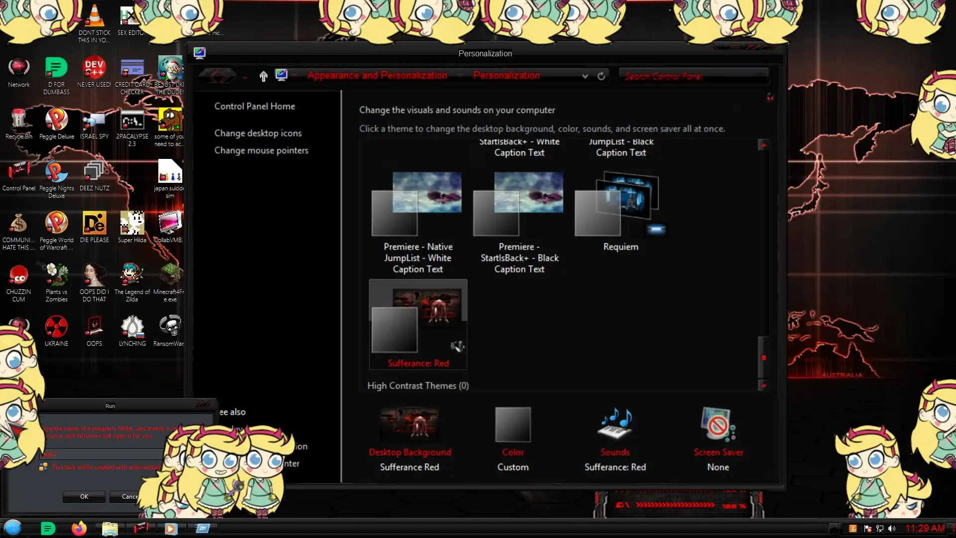The image size is (956, 538).
Task: Expand the address bar history dropdown
Action: [x=585, y=76]
